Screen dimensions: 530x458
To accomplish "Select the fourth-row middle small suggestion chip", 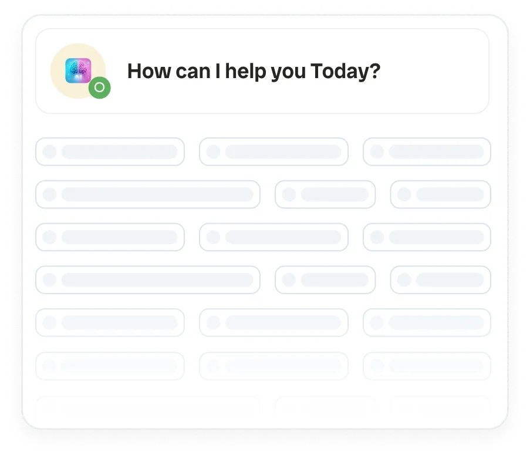I will coord(325,280).
